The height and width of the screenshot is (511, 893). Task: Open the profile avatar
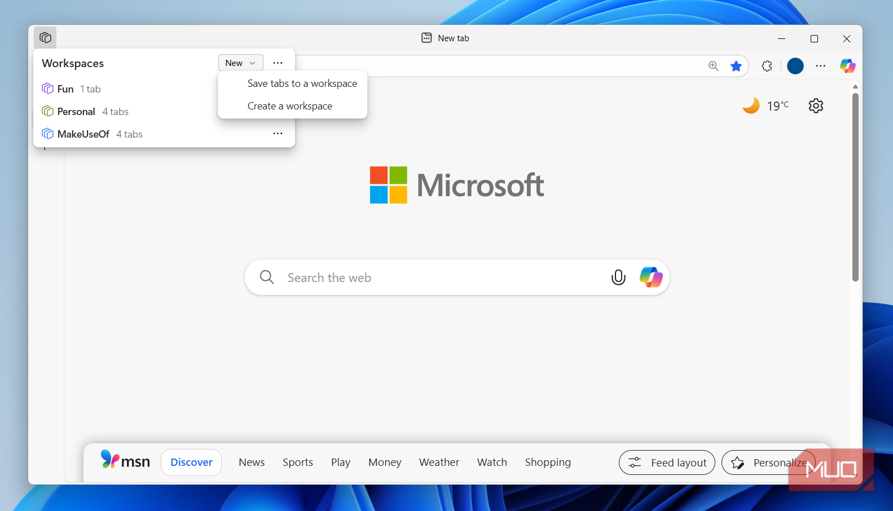pos(795,66)
